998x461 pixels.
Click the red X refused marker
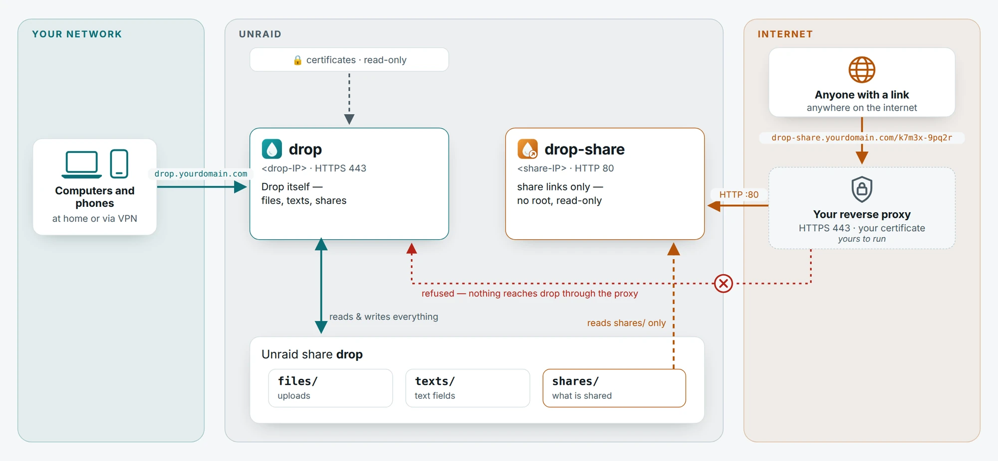[723, 284]
